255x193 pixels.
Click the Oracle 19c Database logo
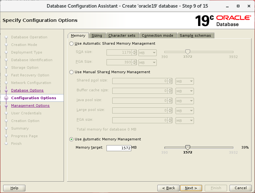click(x=223, y=21)
